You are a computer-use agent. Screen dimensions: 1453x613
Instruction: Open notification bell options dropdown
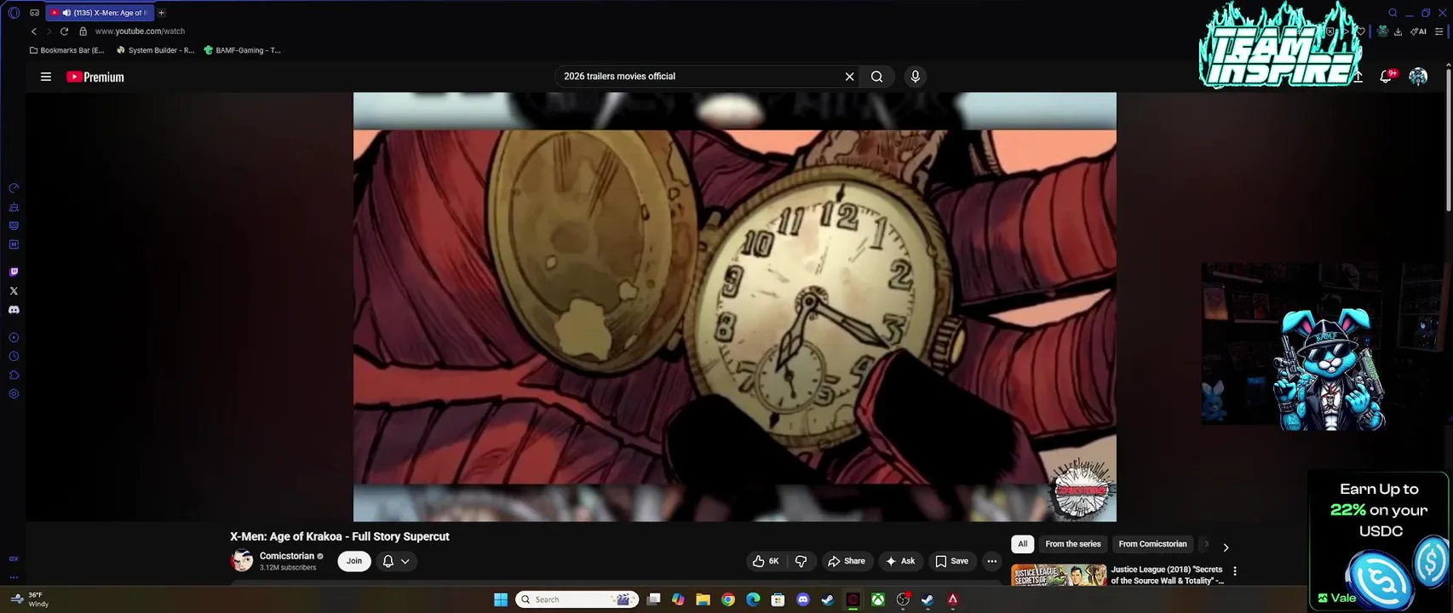coord(405,561)
